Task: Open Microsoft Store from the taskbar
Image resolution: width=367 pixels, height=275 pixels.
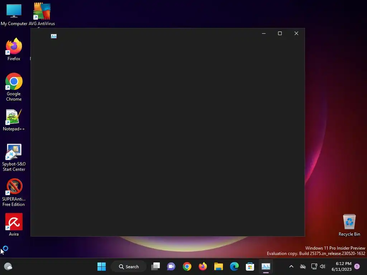Action: tap(250, 266)
